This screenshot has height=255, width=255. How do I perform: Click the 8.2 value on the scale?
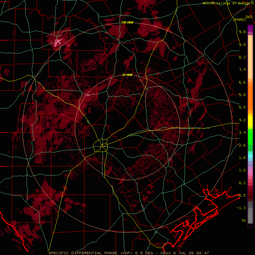(242, 57)
